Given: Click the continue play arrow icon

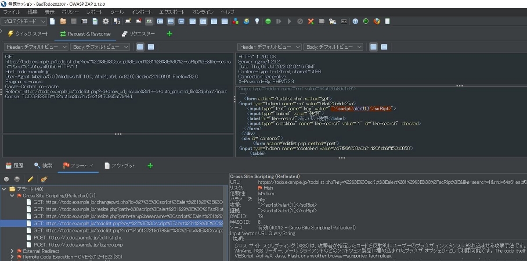Looking at the screenshot, I should click(x=289, y=21).
